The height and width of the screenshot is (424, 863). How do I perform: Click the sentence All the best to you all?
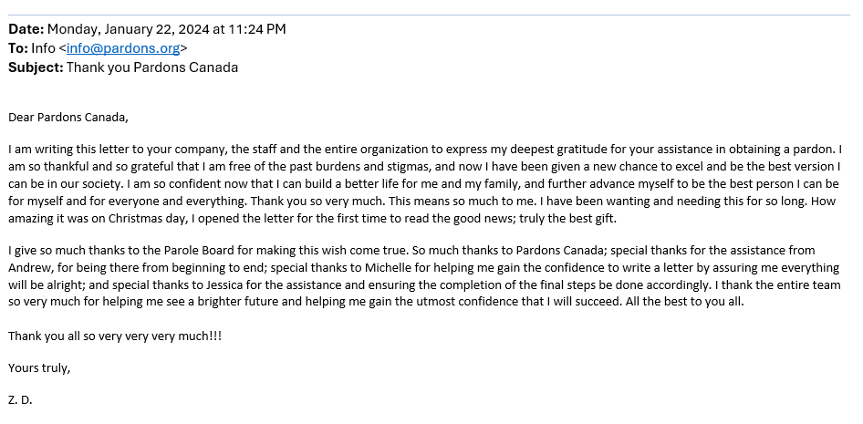pyautogui.click(x=685, y=302)
